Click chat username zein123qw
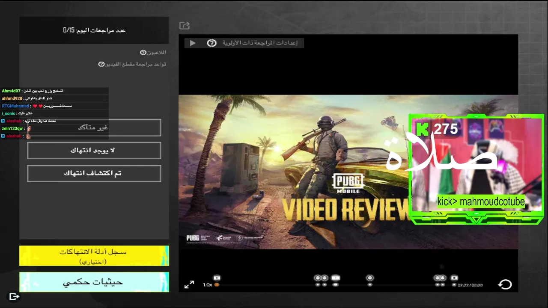 [12, 128]
